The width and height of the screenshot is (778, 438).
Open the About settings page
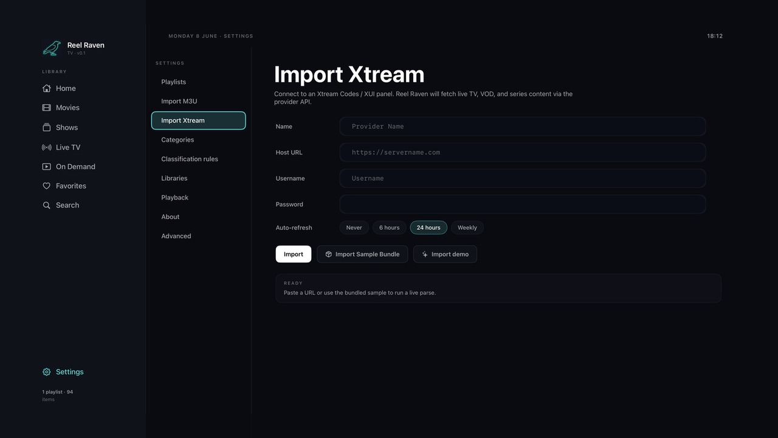click(198, 217)
